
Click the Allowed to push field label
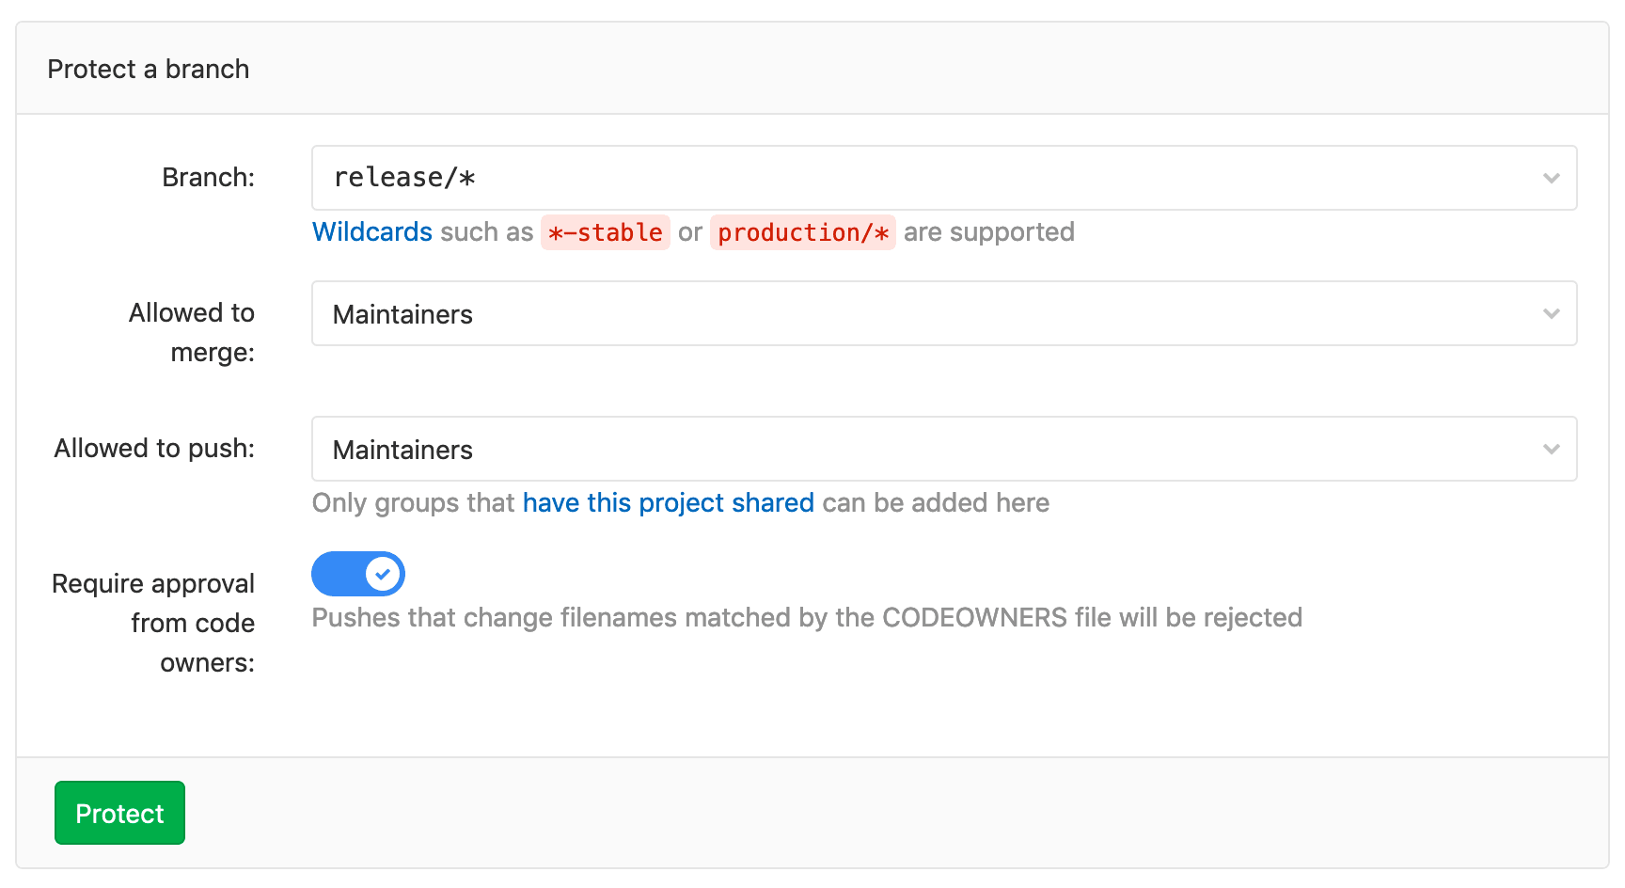pos(154,448)
